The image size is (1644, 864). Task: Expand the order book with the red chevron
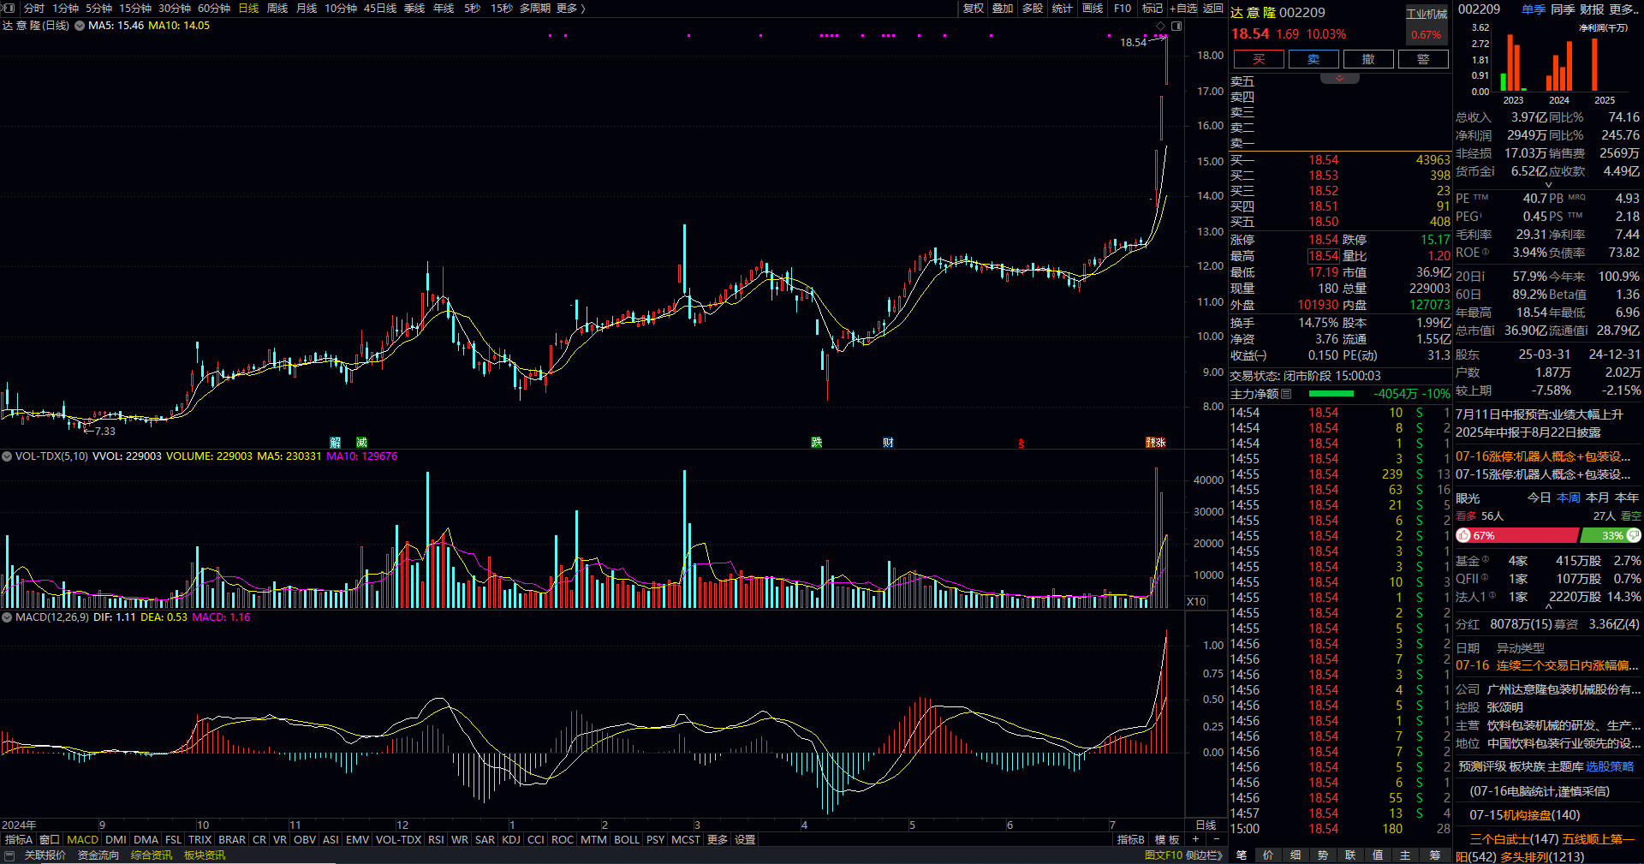tap(1339, 78)
